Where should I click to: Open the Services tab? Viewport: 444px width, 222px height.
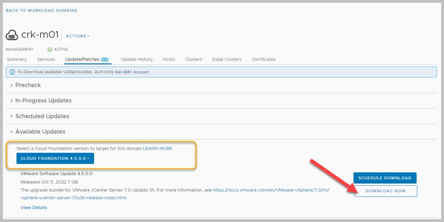pyautogui.click(x=46, y=59)
